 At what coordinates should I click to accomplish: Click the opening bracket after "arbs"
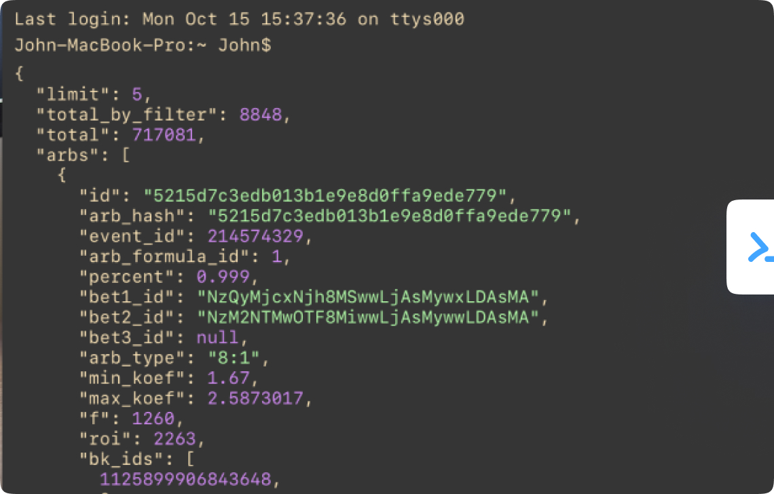[x=126, y=155]
